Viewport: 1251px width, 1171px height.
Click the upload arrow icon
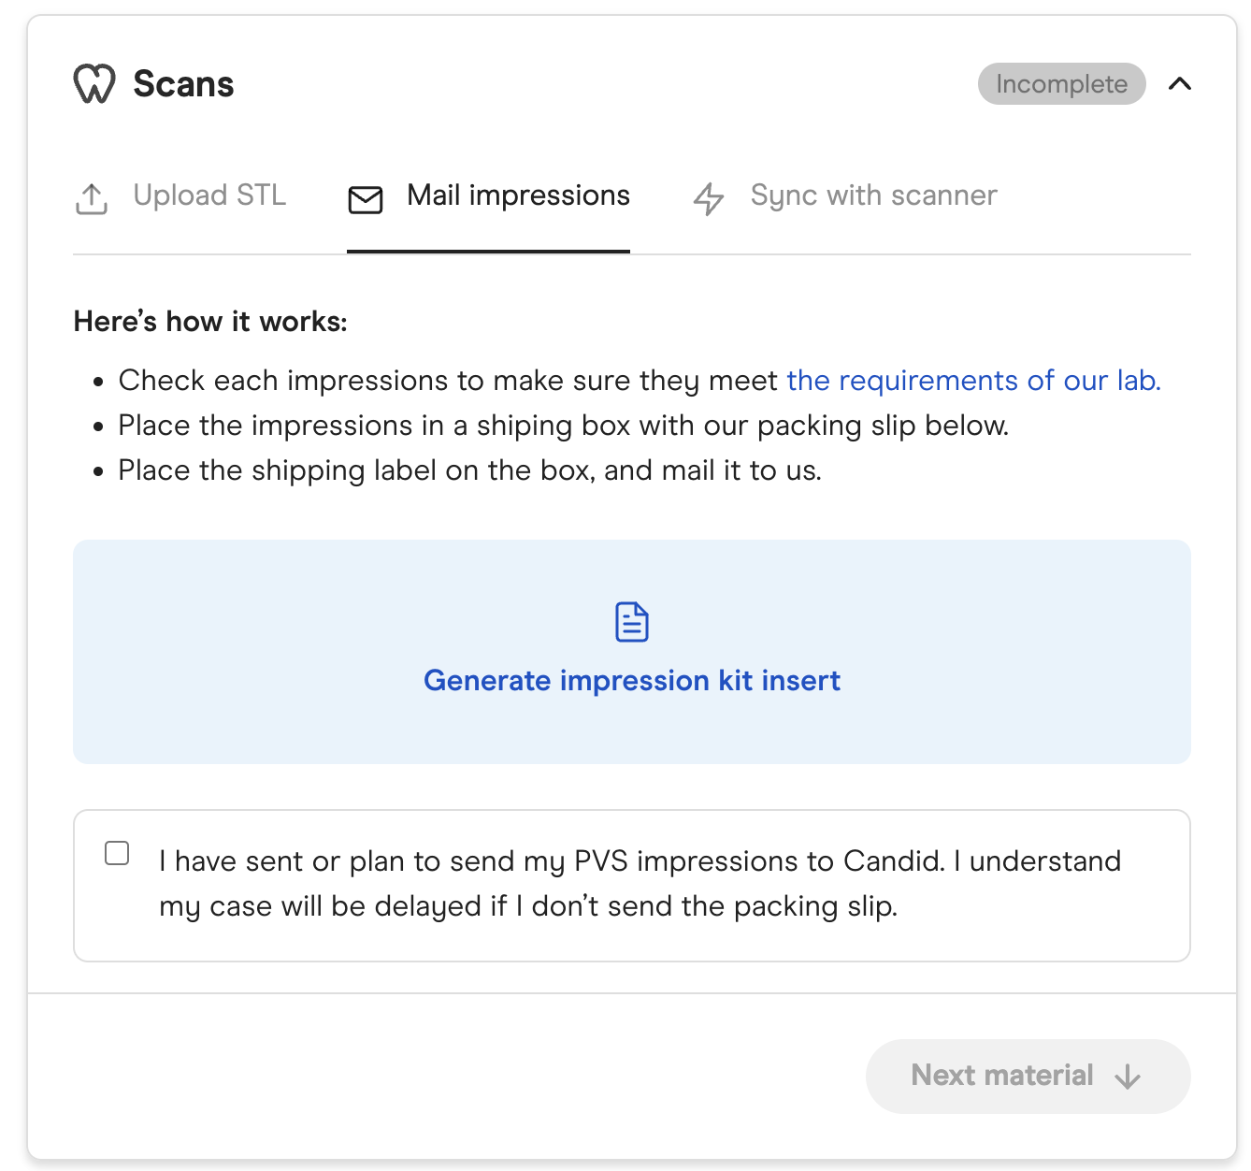pyautogui.click(x=92, y=199)
